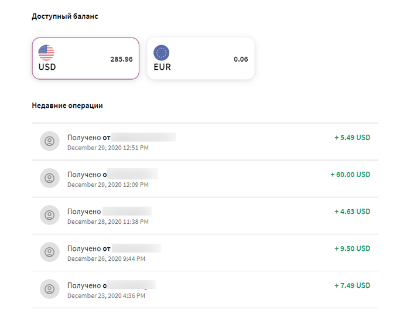The height and width of the screenshot is (327, 410).
Task: Click the US flag icon
Action: click(x=46, y=53)
